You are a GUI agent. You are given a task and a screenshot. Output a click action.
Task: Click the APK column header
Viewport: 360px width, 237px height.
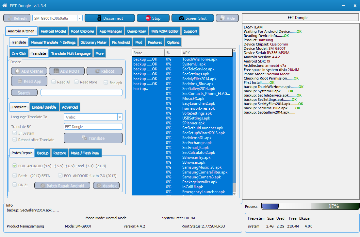click(207, 53)
